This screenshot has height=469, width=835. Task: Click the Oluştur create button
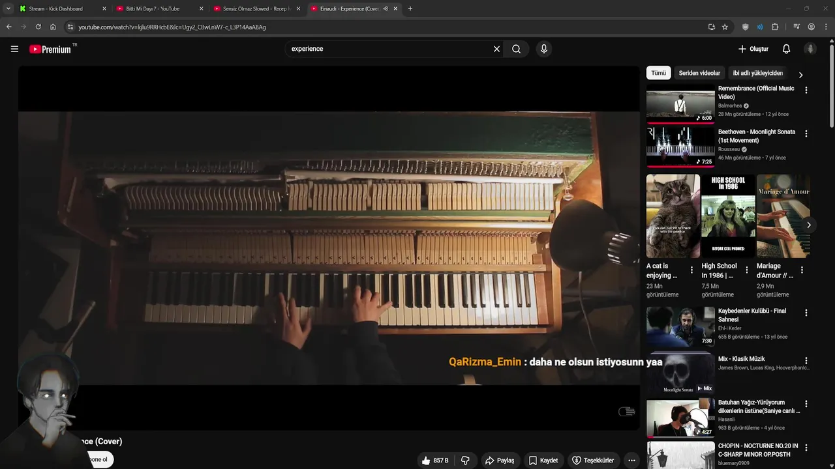753,49
